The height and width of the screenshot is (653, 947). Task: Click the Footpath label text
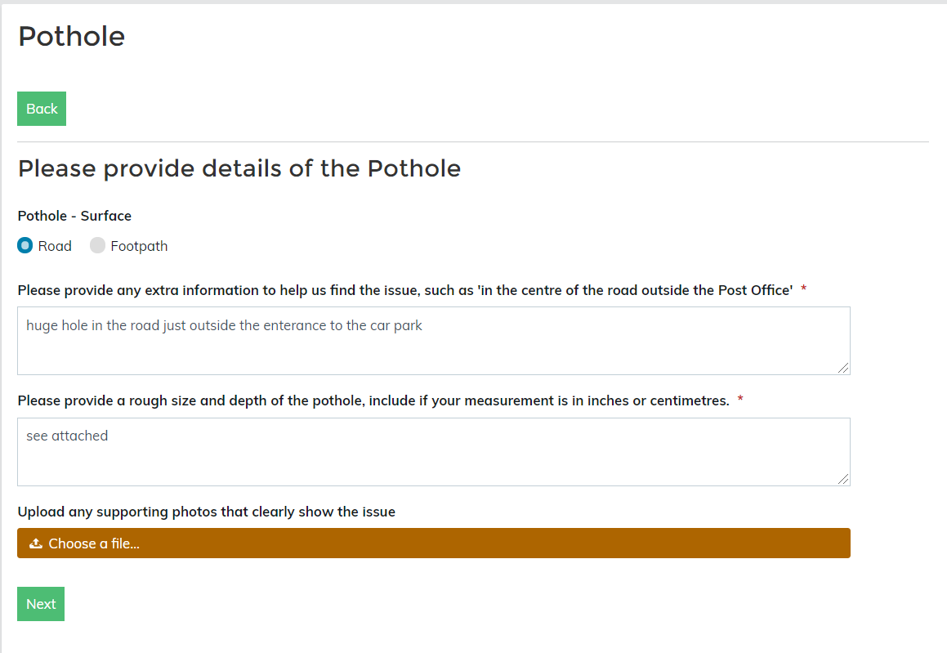[x=139, y=246]
